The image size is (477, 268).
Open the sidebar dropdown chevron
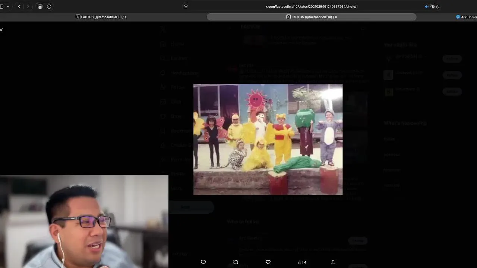pos(8,6)
